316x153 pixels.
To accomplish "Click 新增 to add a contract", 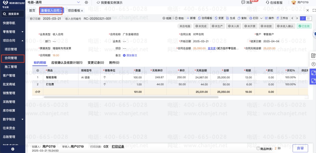I will (x=191, y=18).
